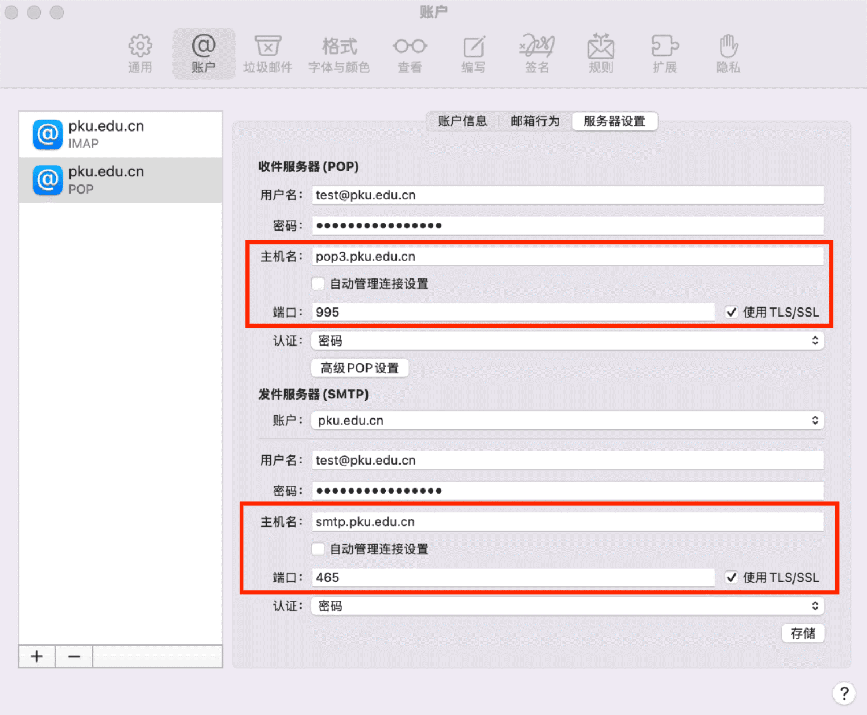Enable 自动管理连接设置 for POP server

click(318, 283)
